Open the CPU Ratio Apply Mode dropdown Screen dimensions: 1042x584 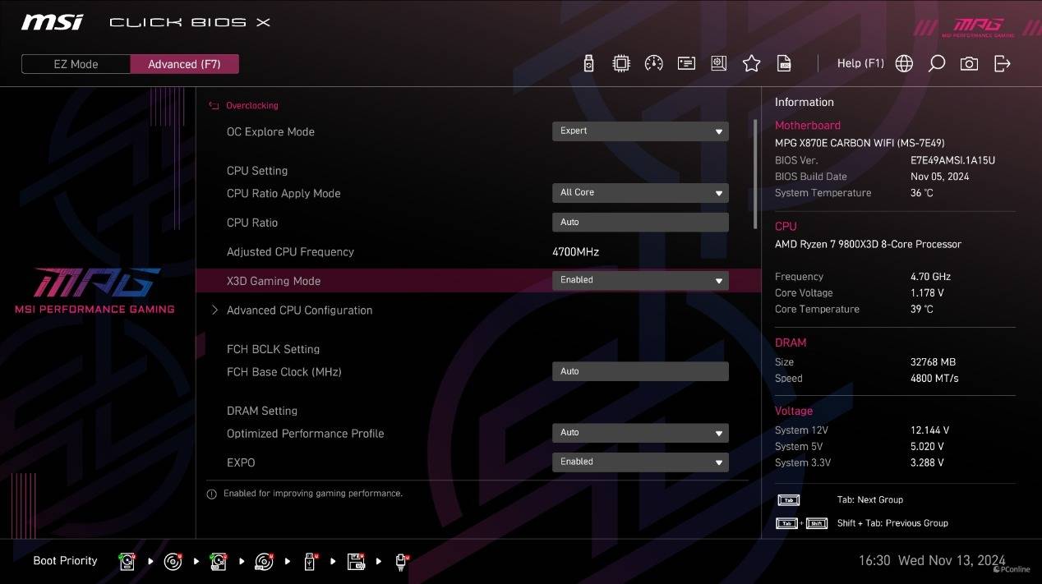[639, 193]
